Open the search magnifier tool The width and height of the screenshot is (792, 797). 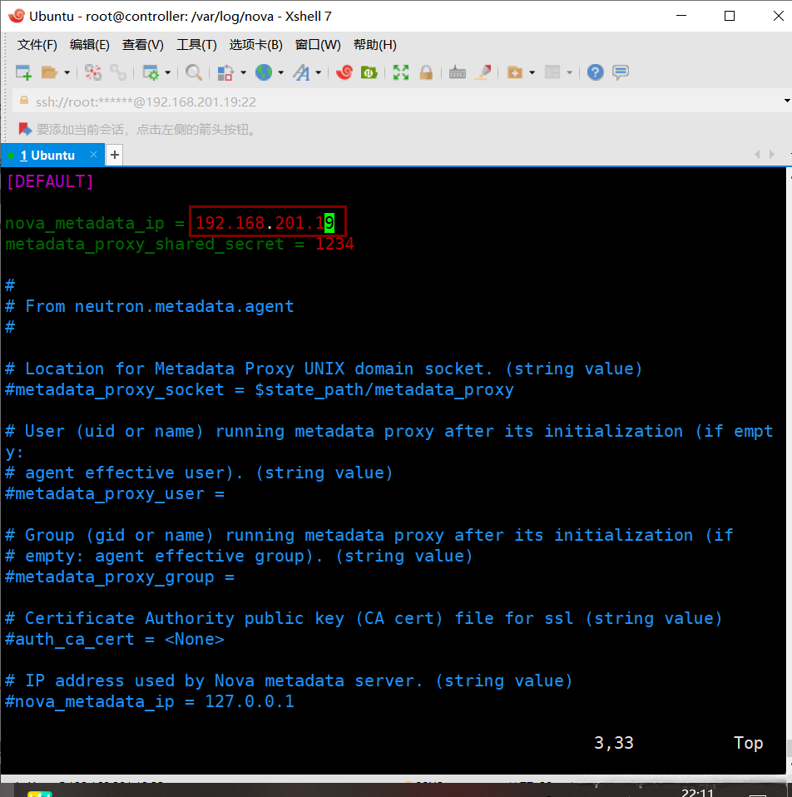tap(194, 72)
